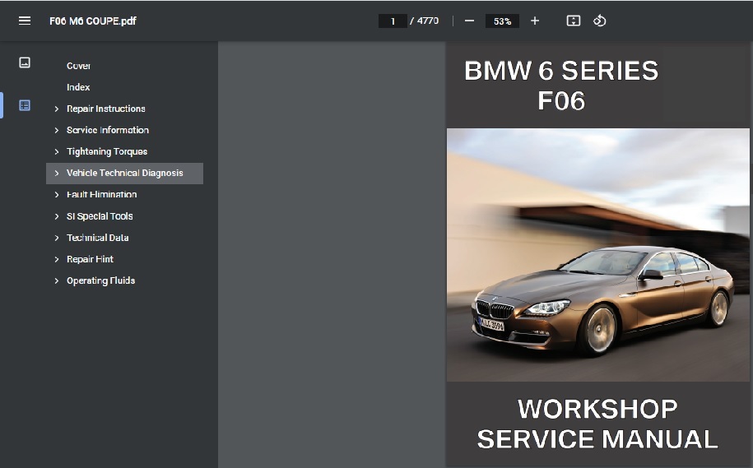Click the 4770 total pages label
Viewport: 753px width, 468px height.
(x=427, y=21)
